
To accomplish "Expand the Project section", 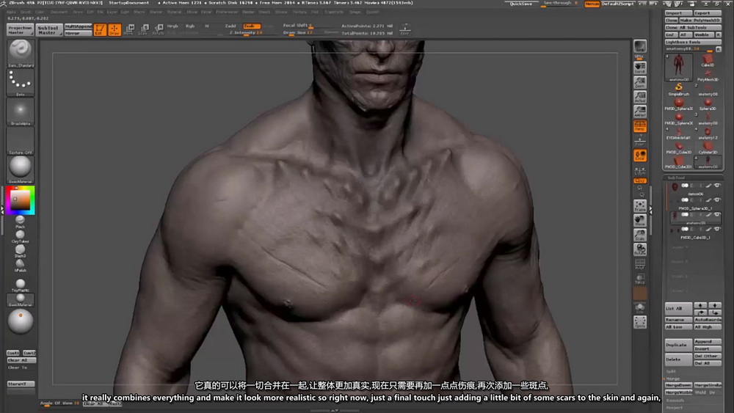I will (x=674, y=408).
